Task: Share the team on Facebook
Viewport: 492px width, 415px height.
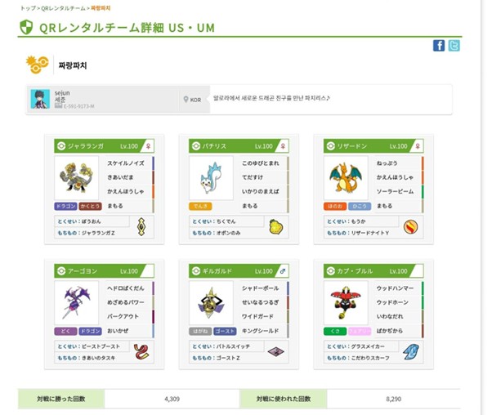Action: (x=439, y=46)
